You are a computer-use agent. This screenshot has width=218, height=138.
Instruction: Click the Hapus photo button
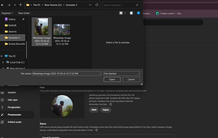pos(106,110)
